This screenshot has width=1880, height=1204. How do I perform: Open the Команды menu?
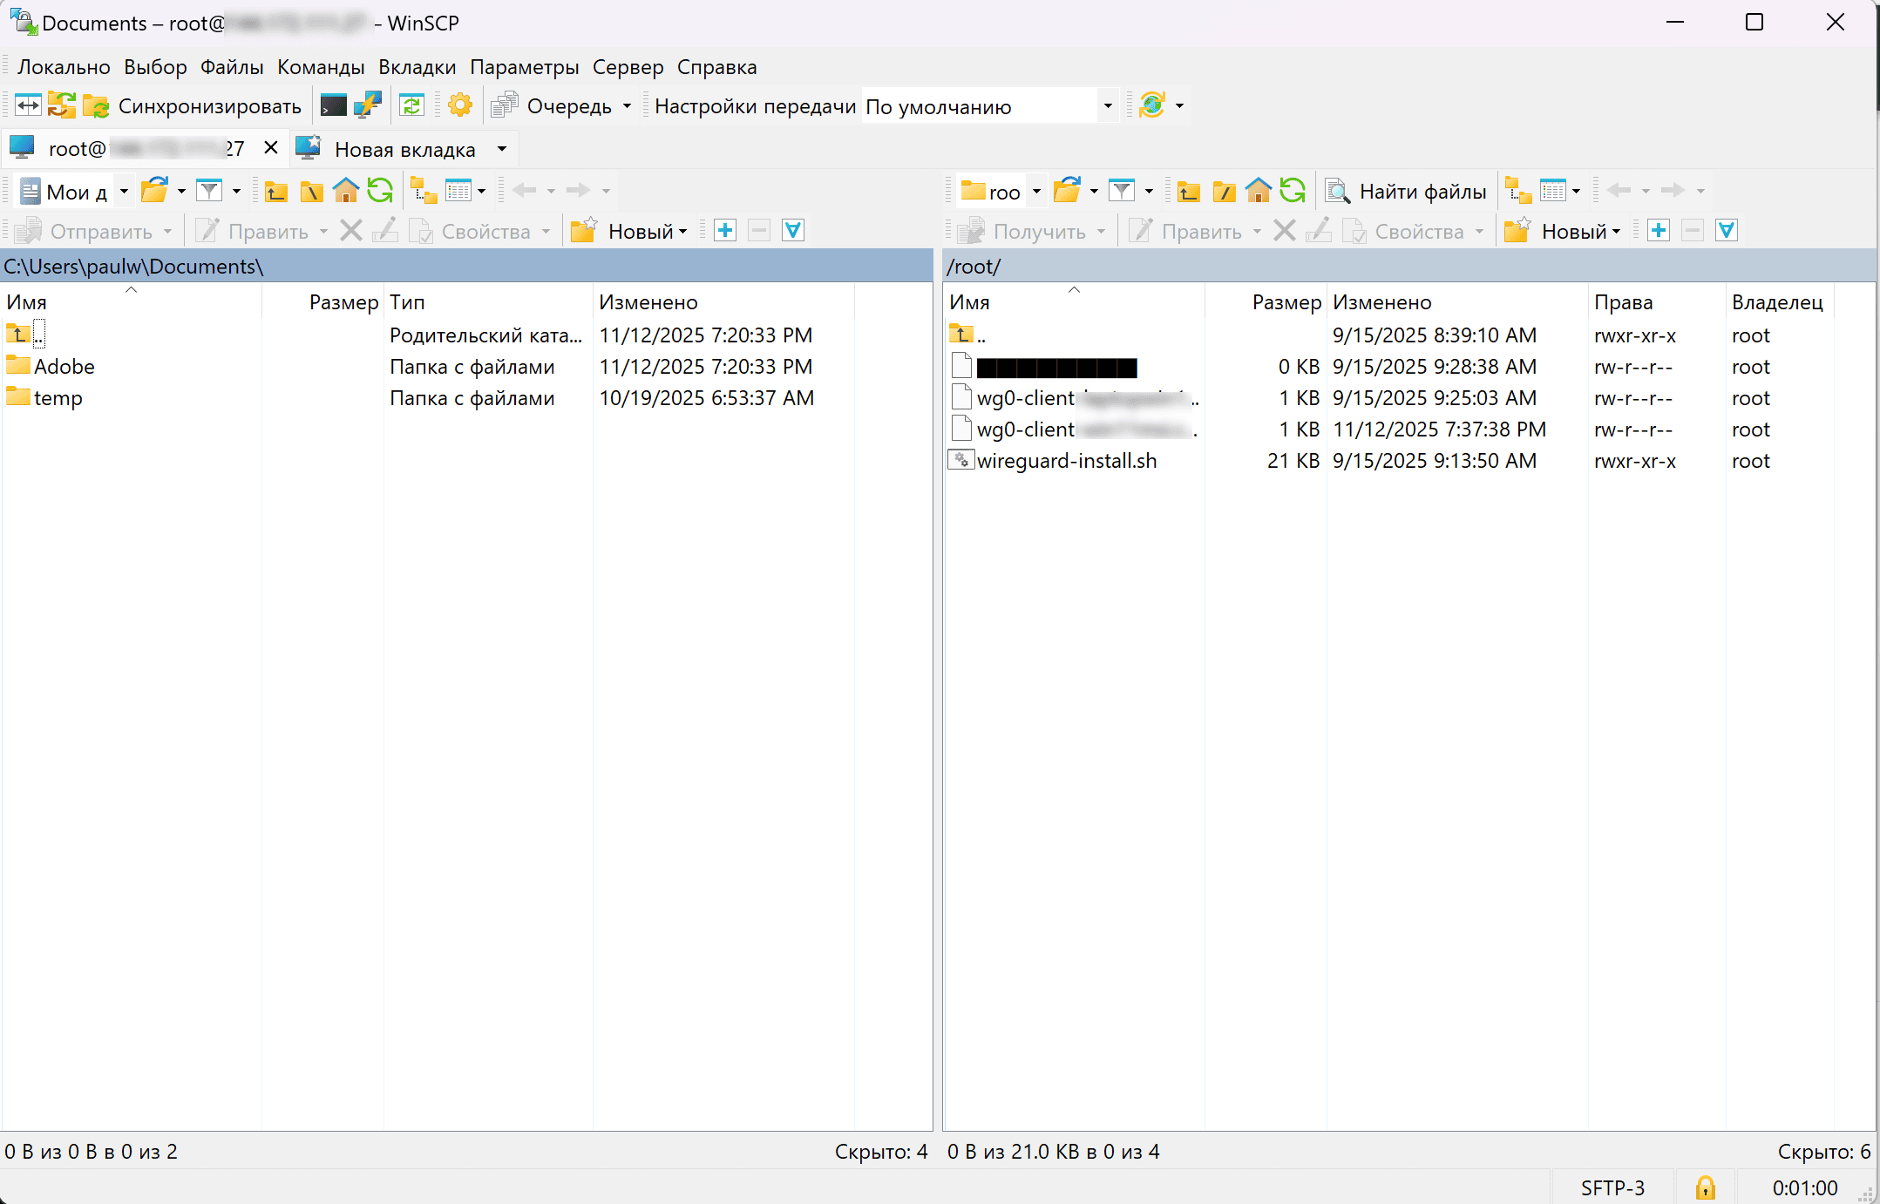pyautogui.click(x=321, y=67)
